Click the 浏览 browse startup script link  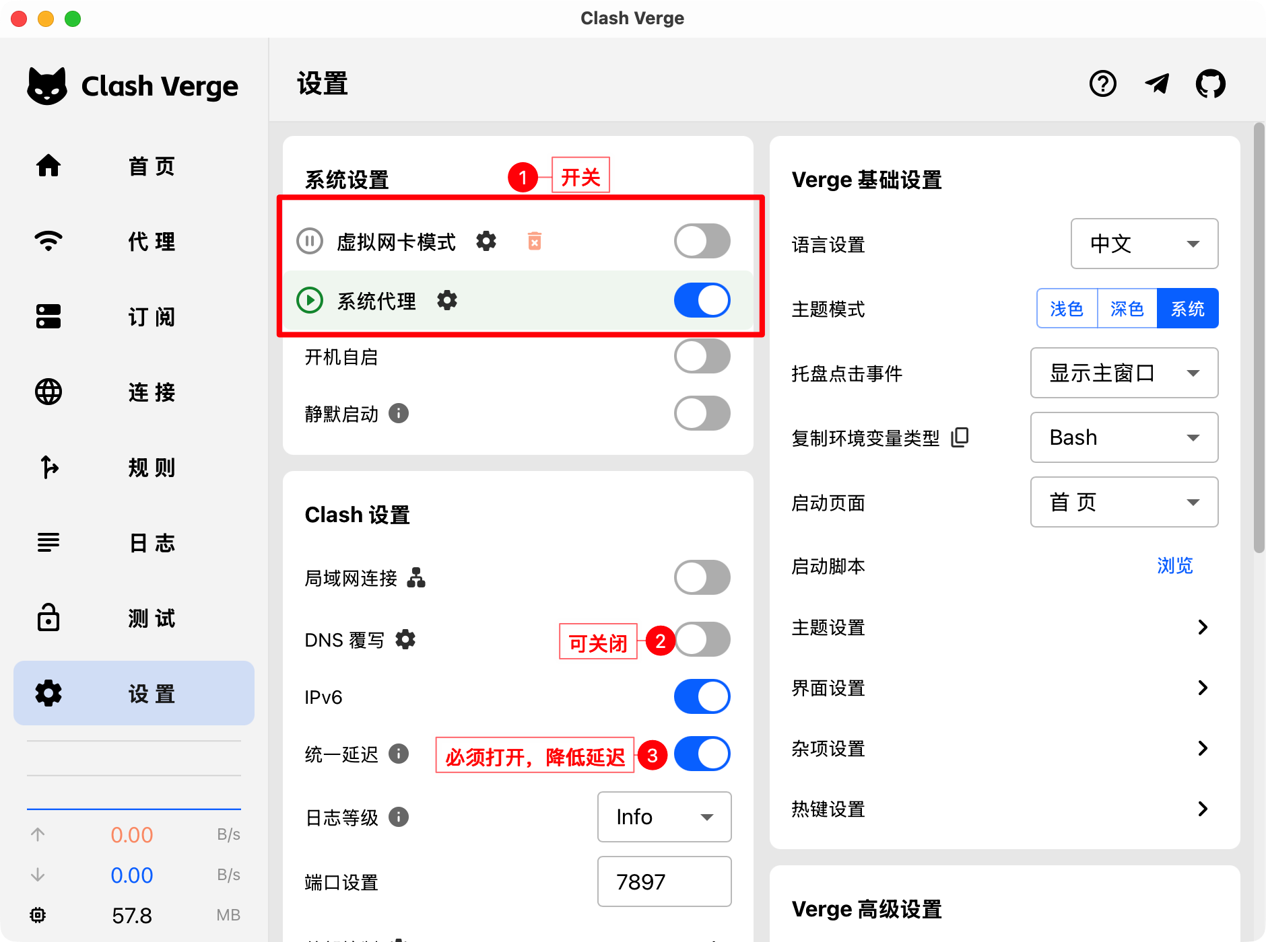[1175, 566]
